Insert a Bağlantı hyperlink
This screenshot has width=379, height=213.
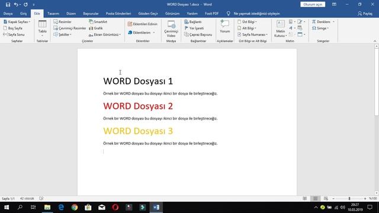coord(193,22)
